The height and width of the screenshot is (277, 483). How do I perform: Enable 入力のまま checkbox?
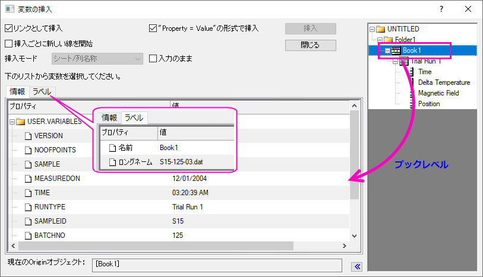tap(153, 58)
